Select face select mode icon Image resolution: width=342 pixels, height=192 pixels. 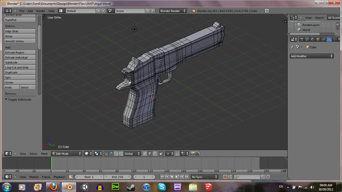(x=155, y=153)
